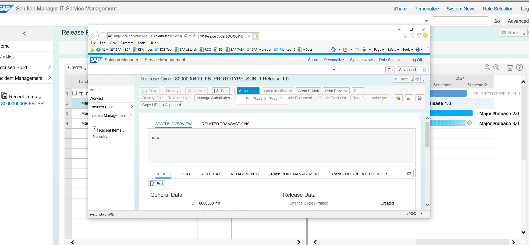This screenshot has height=245, width=529.
Task: Open saved search dropdown in popup
Action: 334,70
